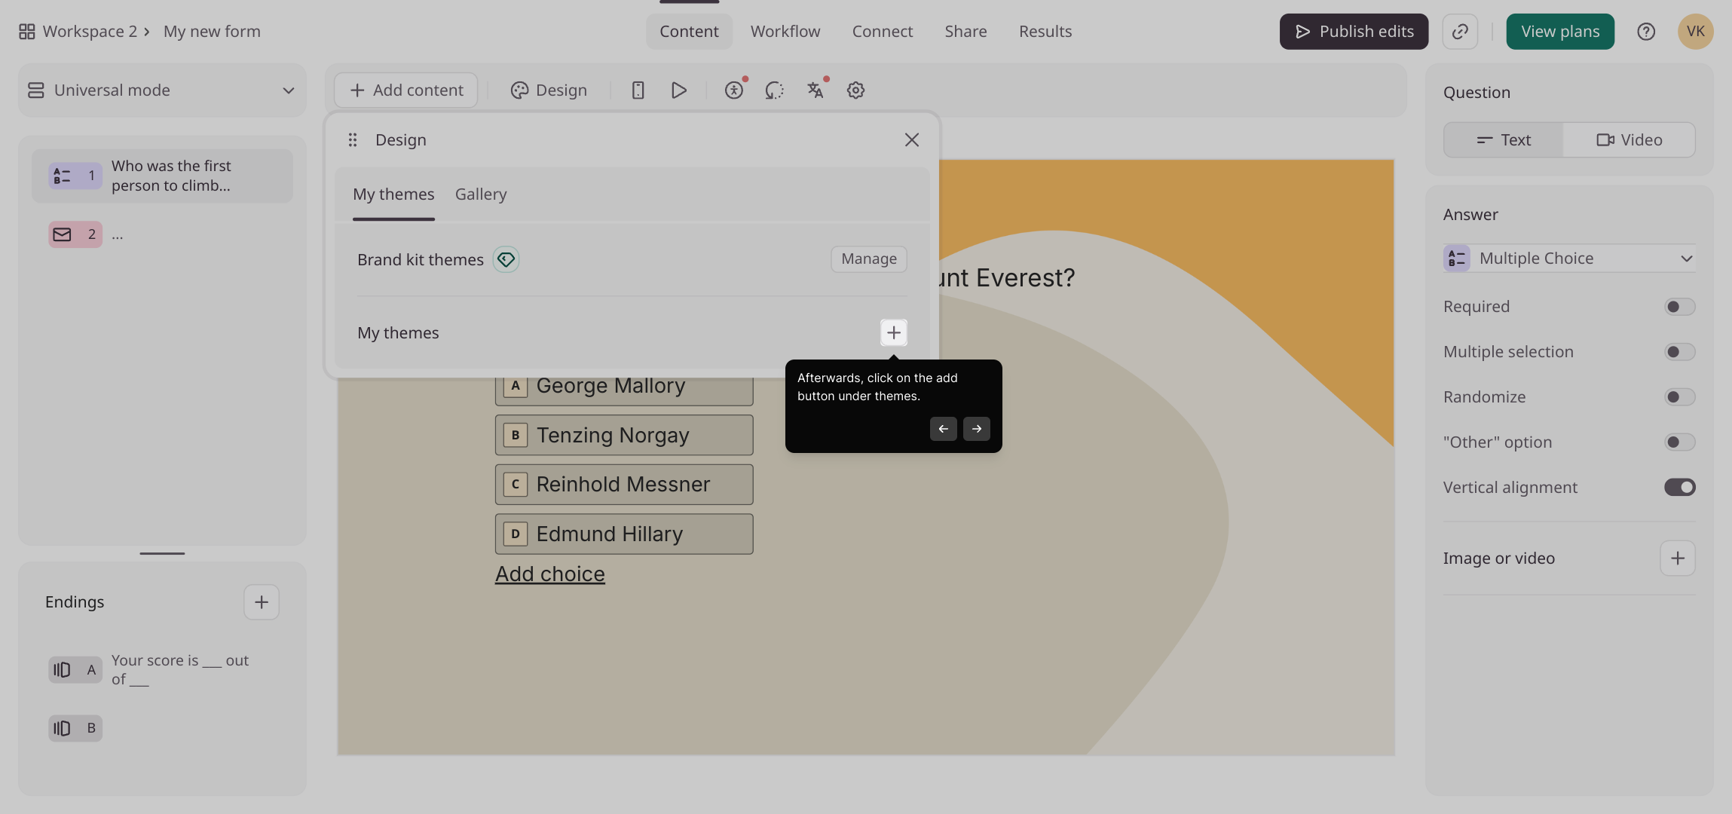Enable "Other" option switch
The height and width of the screenshot is (814, 1732).
pos(1679,442)
